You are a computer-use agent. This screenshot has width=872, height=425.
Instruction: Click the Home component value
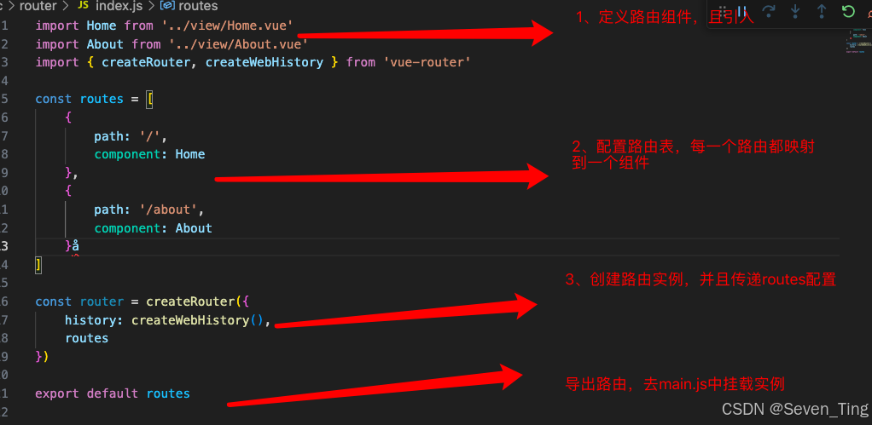pyautogui.click(x=190, y=154)
